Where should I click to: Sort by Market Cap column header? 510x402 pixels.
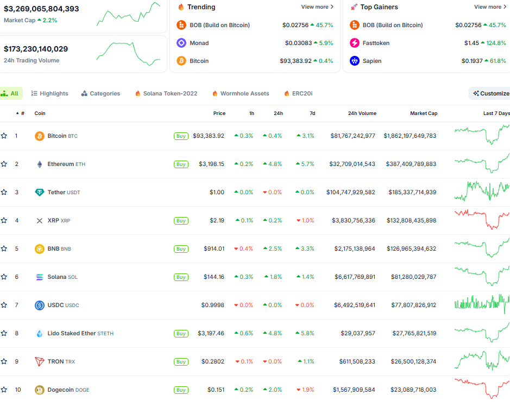[423, 113]
